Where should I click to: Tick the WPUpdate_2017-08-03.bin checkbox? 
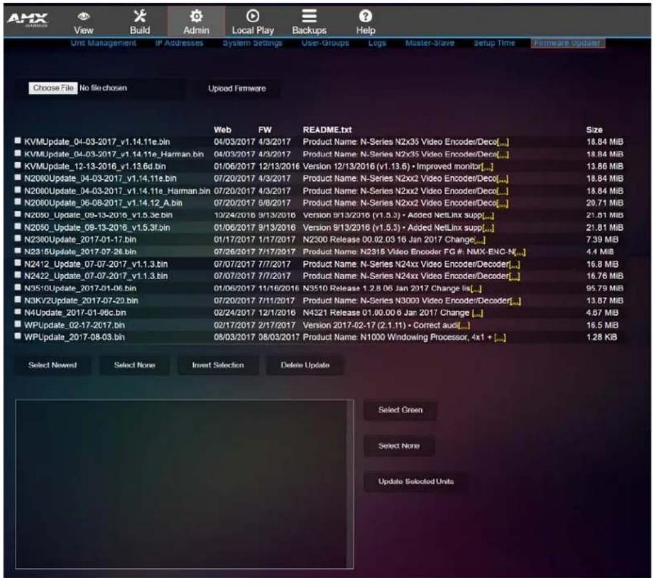18,336
